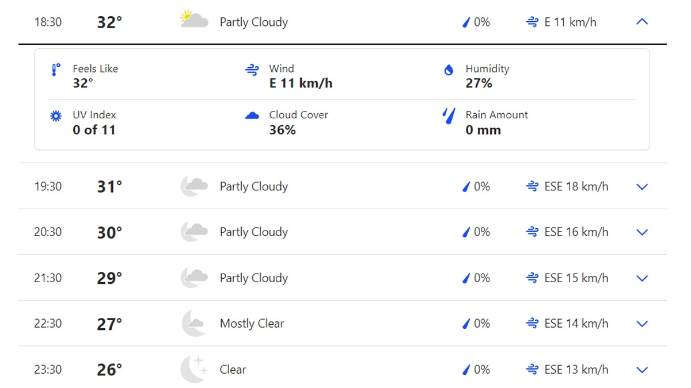This screenshot has width=691, height=388.
Task: Click the Mostly Clear condition text
Action: click(x=252, y=324)
